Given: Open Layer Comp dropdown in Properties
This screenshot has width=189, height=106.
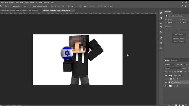Looking at the screenshot, I should (x=177, y=30).
